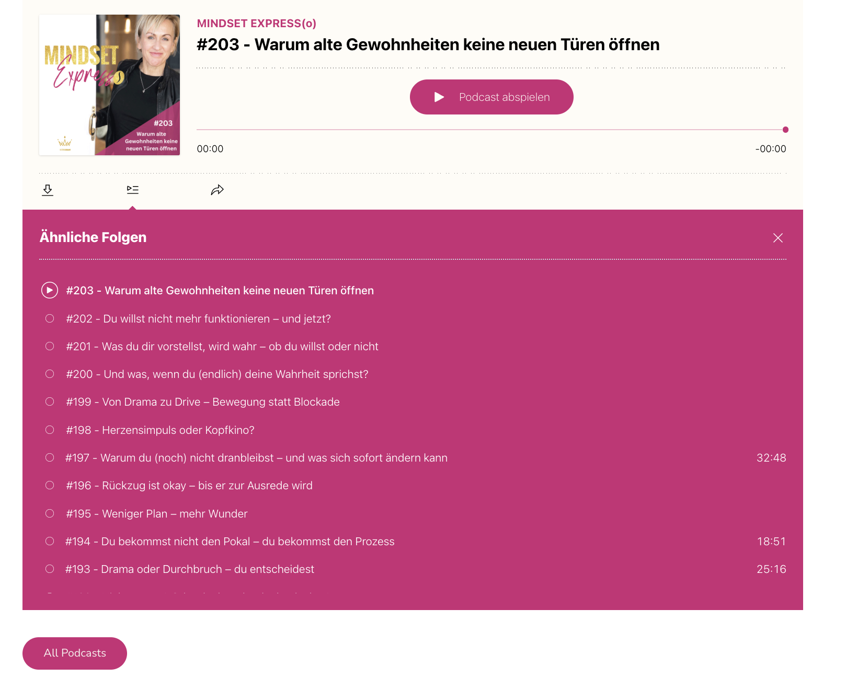
Task: Open '#198 - Herzensimpuls oder Kopfkino?' episode
Action: click(160, 430)
